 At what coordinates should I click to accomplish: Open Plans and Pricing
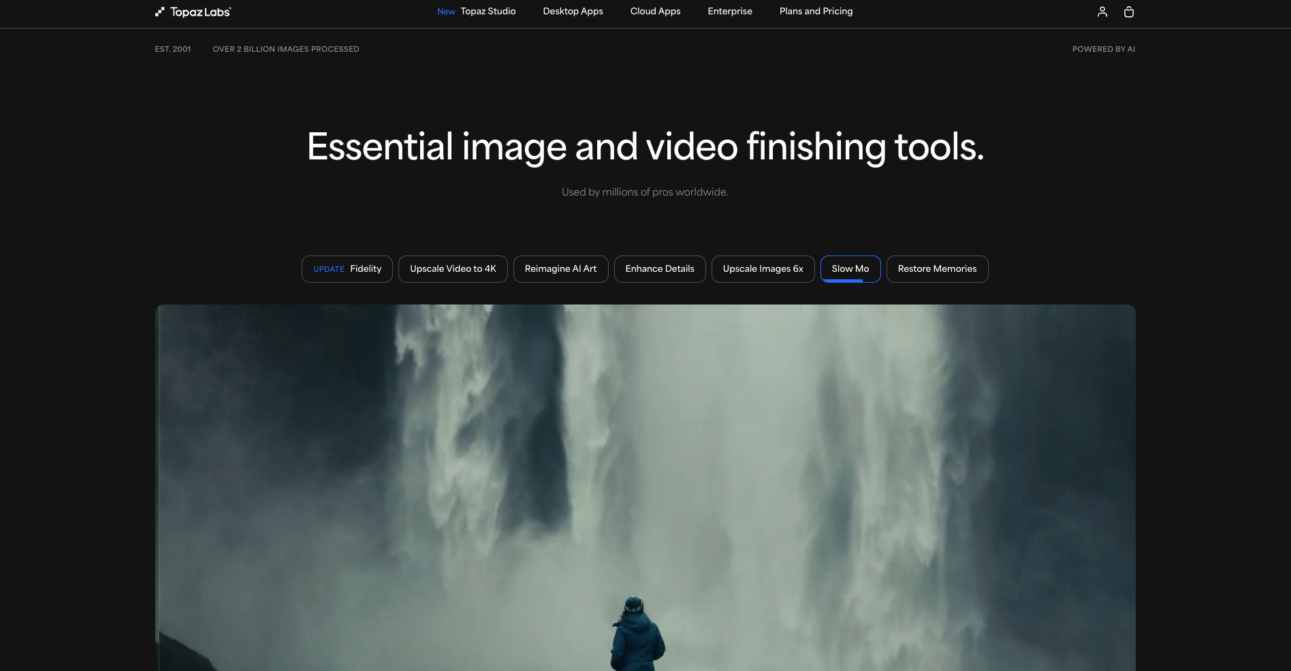coord(816,11)
